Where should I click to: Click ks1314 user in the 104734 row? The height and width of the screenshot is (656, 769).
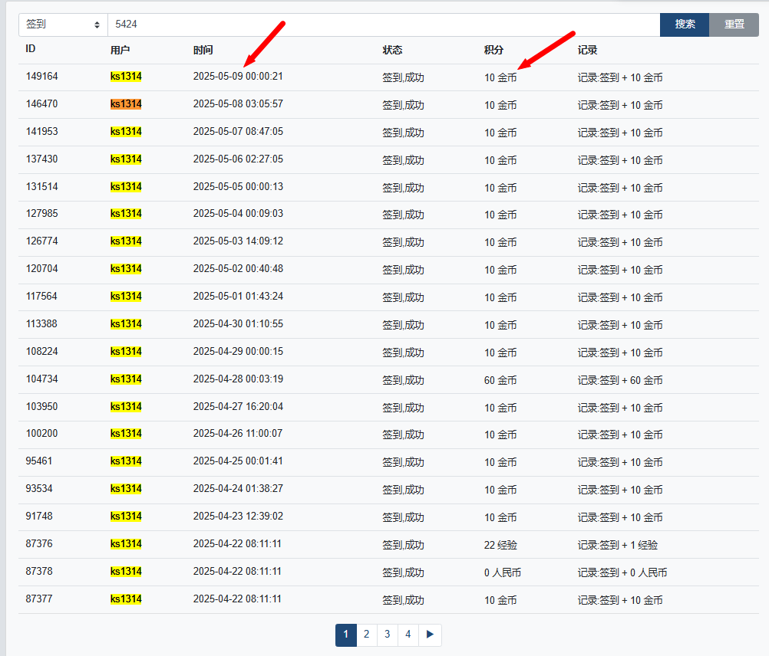126,379
